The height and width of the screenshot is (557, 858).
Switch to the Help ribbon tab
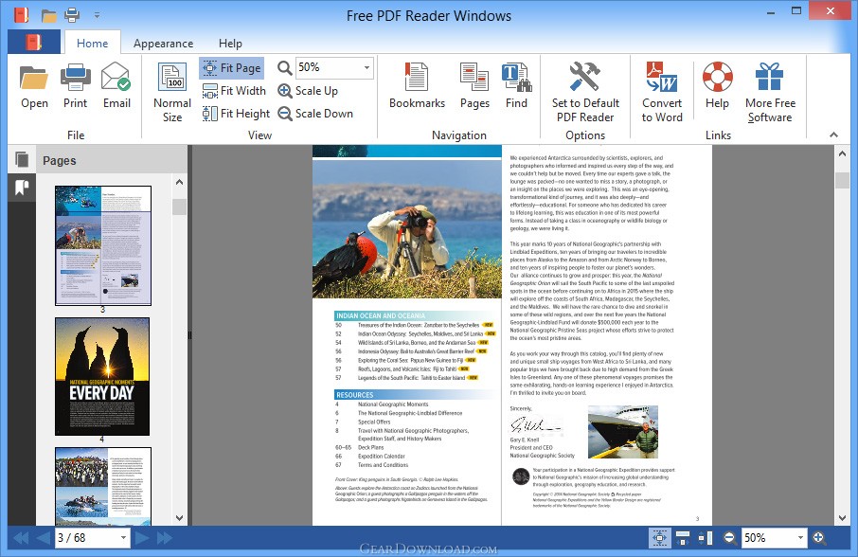(230, 43)
